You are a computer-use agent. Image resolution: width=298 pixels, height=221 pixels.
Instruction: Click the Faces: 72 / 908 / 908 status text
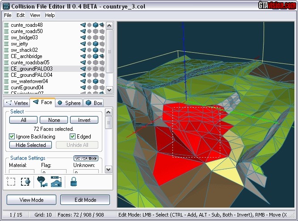81,215
